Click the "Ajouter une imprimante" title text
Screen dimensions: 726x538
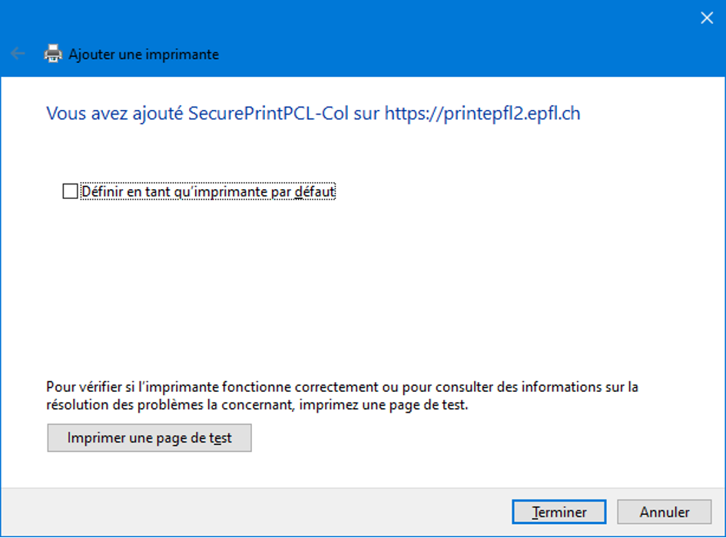(x=144, y=55)
